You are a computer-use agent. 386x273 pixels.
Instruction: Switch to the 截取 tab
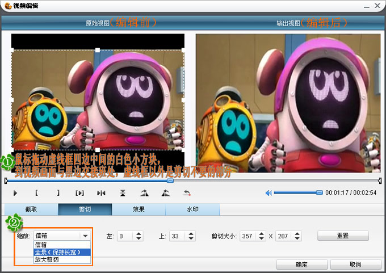click(x=31, y=209)
